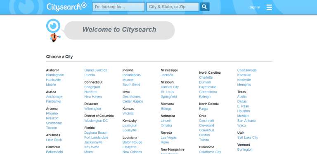Choose Washington DC link
317x154 pixels.
[x=96, y=121]
